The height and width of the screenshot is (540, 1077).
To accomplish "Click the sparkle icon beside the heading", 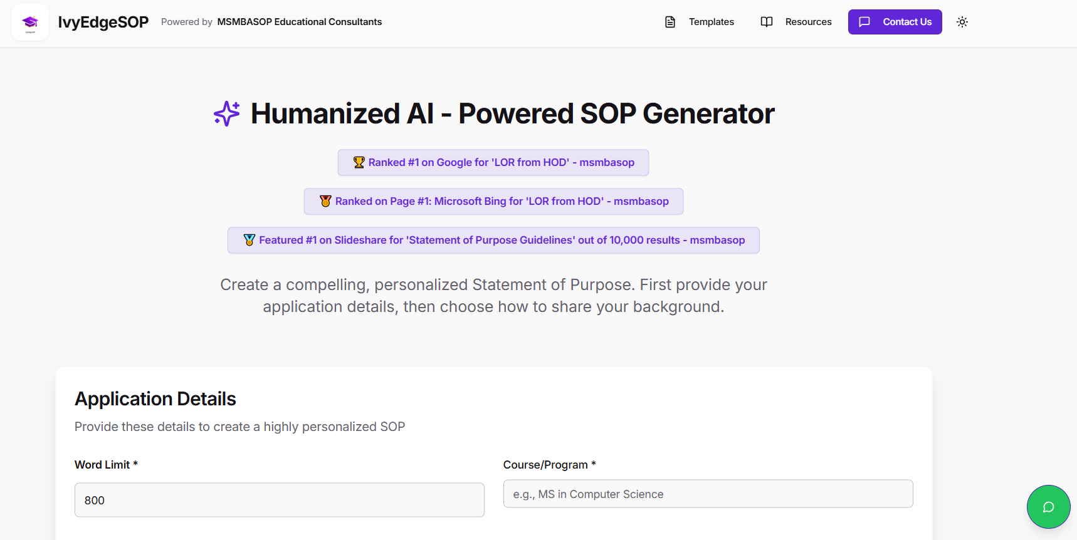I will [227, 114].
